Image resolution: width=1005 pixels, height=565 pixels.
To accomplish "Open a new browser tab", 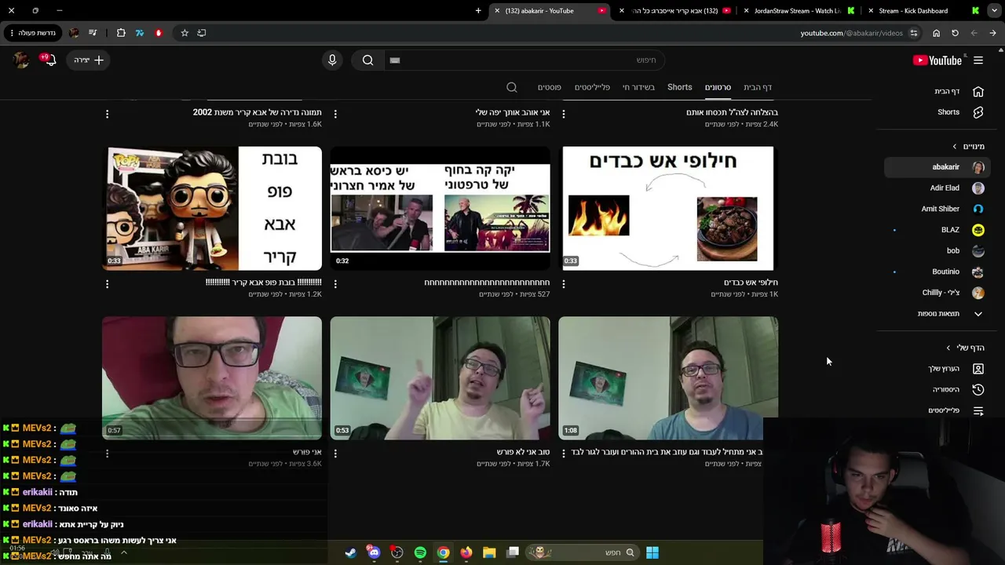I will 478,11.
